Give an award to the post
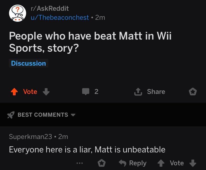Screen dimensions: 206x170 click(193, 92)
